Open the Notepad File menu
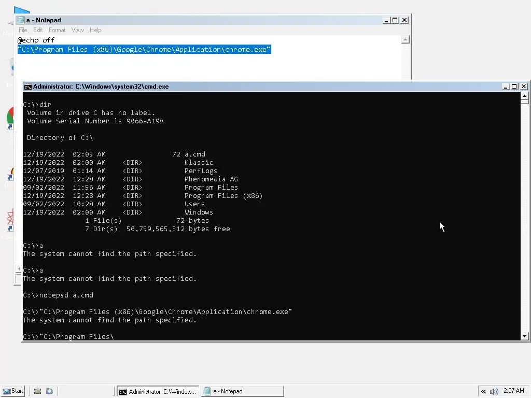531x398 pixels. tap(23, 30)
